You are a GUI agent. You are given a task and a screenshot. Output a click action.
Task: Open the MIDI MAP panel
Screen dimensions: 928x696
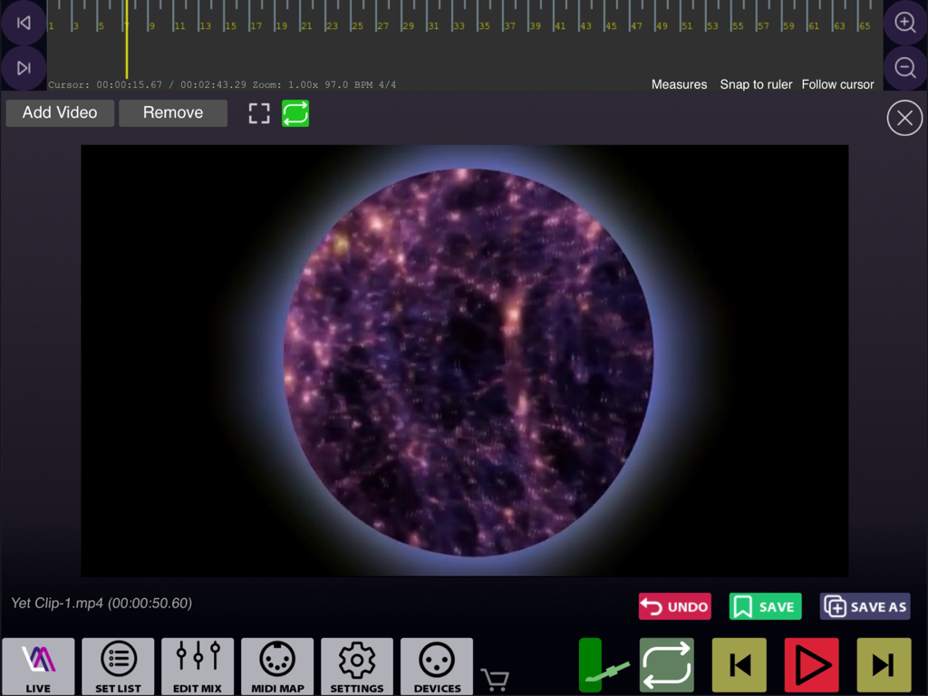pyautogui.click(x=277, y=665)
